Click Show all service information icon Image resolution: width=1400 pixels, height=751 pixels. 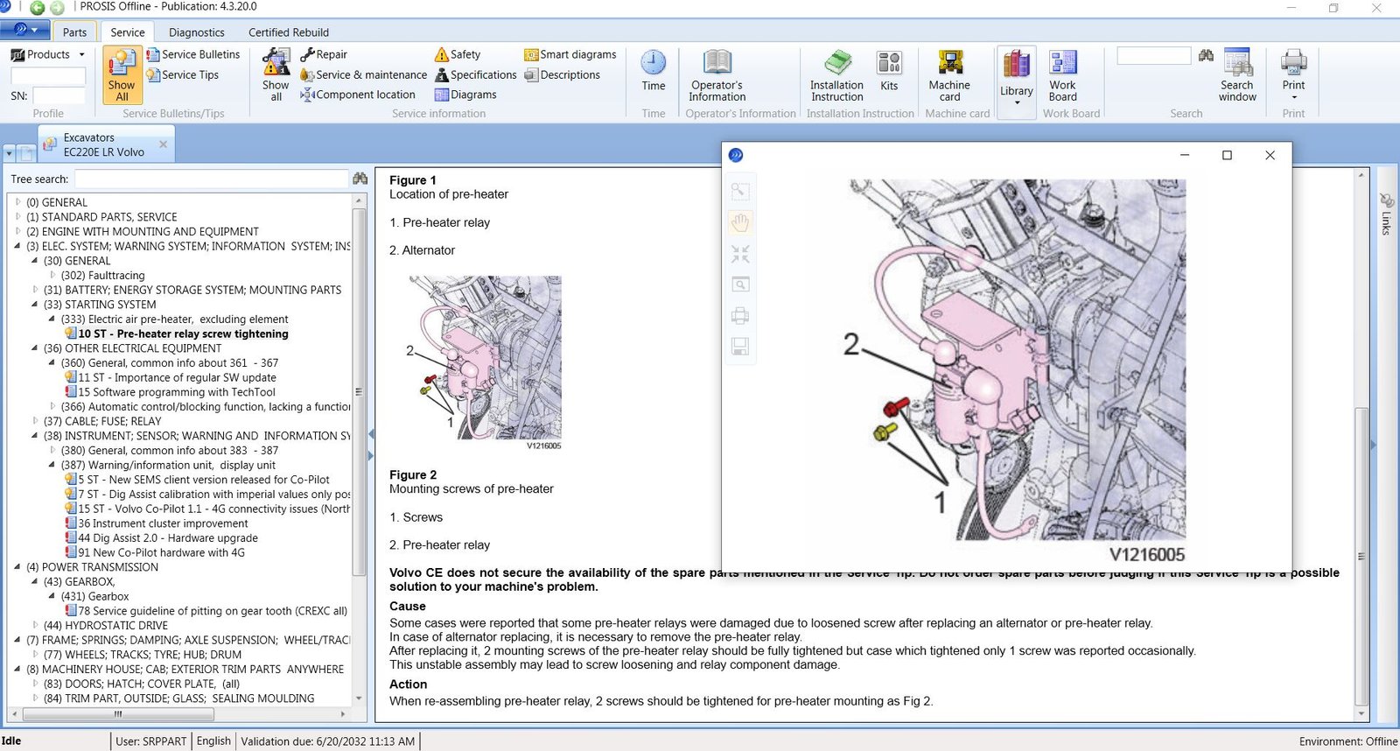point(276,75)
